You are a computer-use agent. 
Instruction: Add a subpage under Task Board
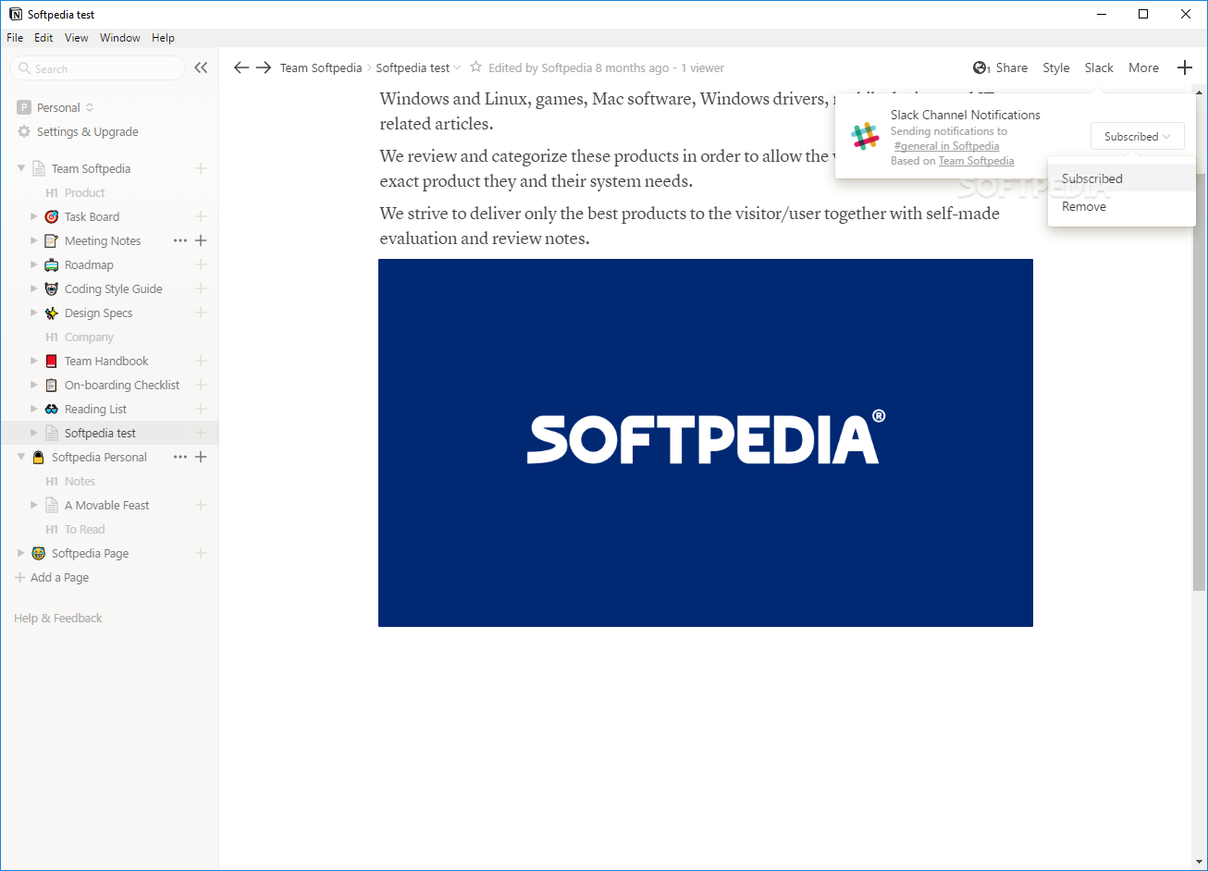(201, 216)
